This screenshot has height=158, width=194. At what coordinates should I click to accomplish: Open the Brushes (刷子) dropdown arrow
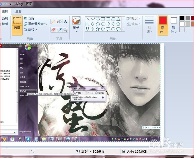77,32
